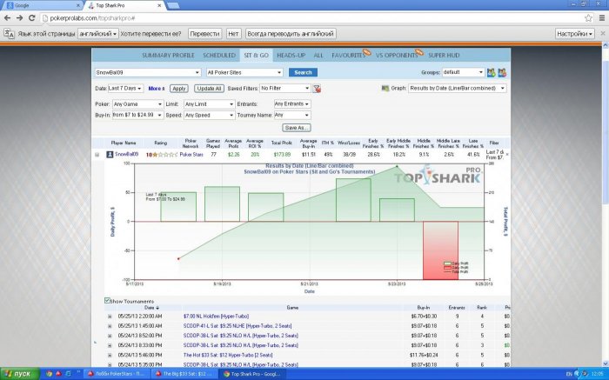Click the graph icon next to Graph label
This screenshot has height=380, width=609.
click(x=386, y=89)
